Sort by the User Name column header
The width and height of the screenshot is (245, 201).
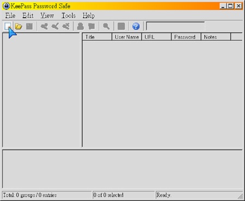coord(127,37)
